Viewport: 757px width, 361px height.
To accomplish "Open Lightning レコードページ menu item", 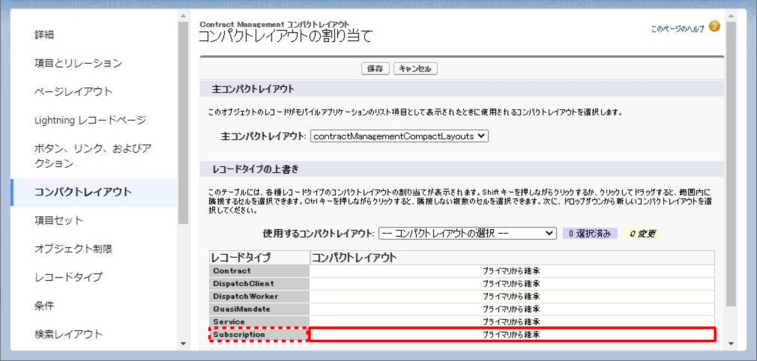I will (x=90, y=120).
